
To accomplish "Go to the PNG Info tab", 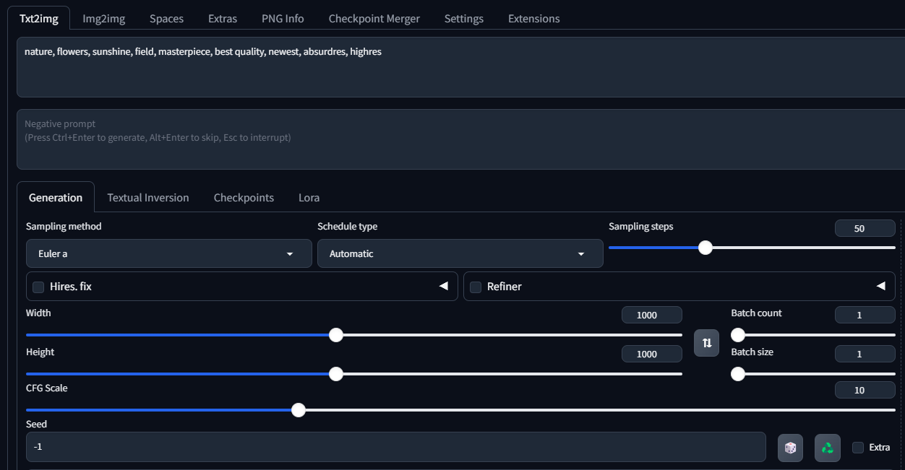I will click(x=283, y=19).
